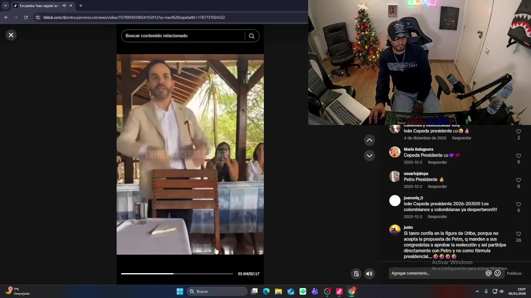Mute the tab via its audio icon
The width and height of the screenshot is (531, 298).
click(x=64, y=5)
